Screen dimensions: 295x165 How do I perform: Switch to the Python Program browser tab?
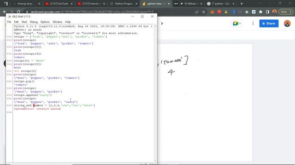coord(124,4)
